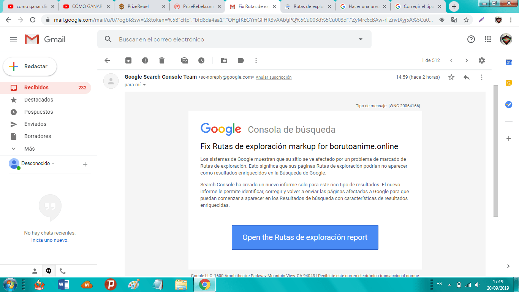Show the older email arrow

click(467, 60)
